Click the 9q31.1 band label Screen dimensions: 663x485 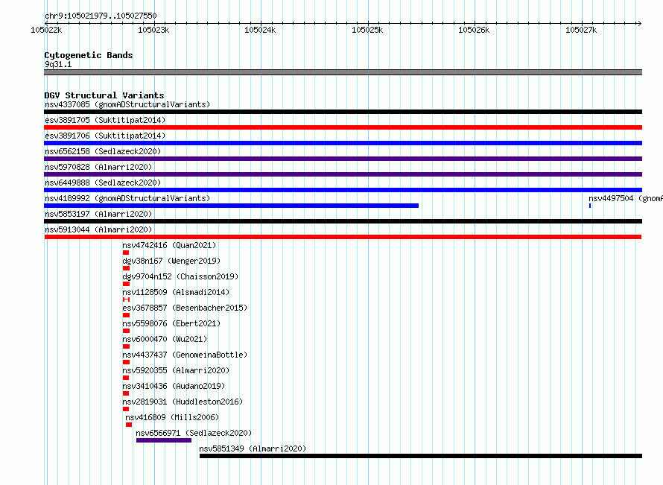pos(58,64)
